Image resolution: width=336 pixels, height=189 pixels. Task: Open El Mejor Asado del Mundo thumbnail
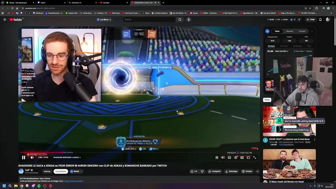(289, 164)
